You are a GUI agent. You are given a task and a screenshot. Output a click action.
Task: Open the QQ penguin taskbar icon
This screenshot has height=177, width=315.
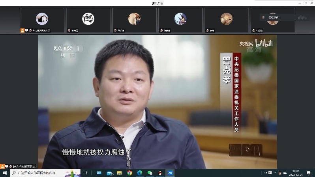160,173
